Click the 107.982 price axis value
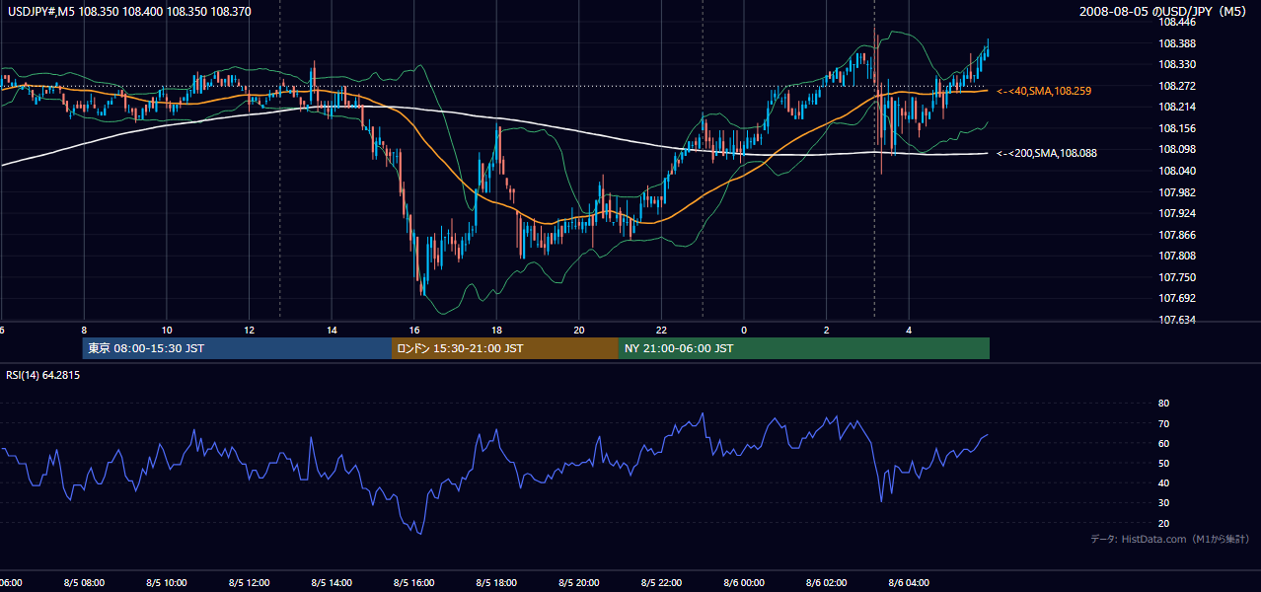This screenshot has height=592, width=1261. coord(1175,192)
